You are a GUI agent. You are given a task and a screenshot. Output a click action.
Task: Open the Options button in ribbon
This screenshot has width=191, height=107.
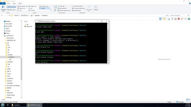coord(96,8)
